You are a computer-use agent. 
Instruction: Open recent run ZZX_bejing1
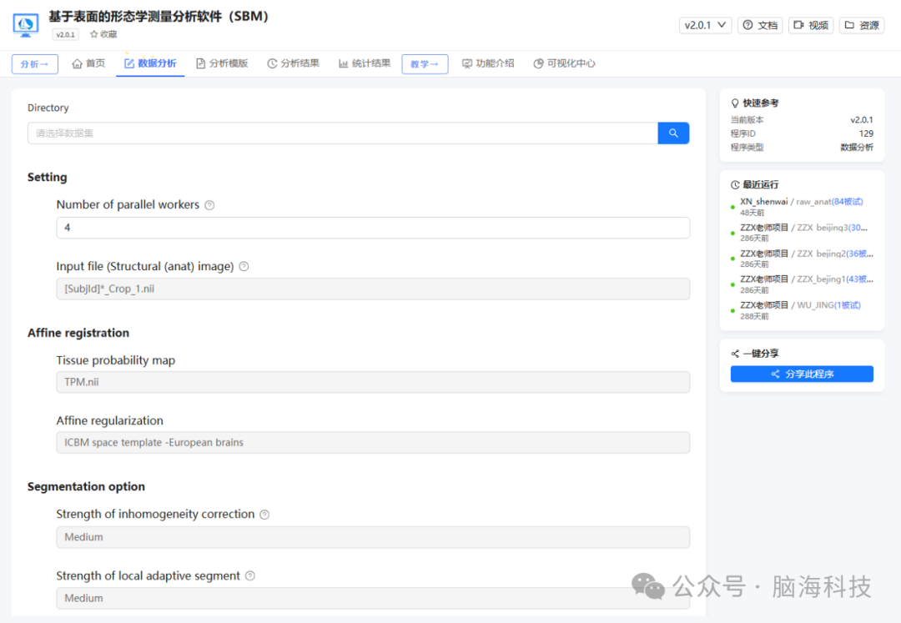click(x=806, y=279)
